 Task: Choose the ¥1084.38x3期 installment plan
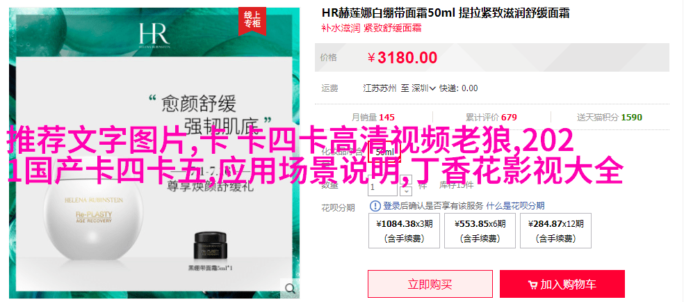[404, 231]
